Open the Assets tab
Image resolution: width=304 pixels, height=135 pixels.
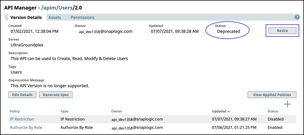pos(55,17)
